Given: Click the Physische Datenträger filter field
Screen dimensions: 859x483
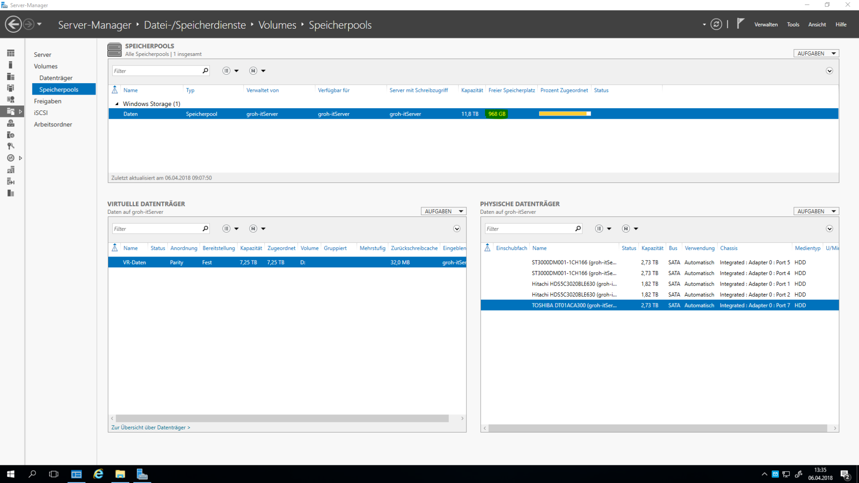Looking at the screenshot, I should tap(529, 229).
